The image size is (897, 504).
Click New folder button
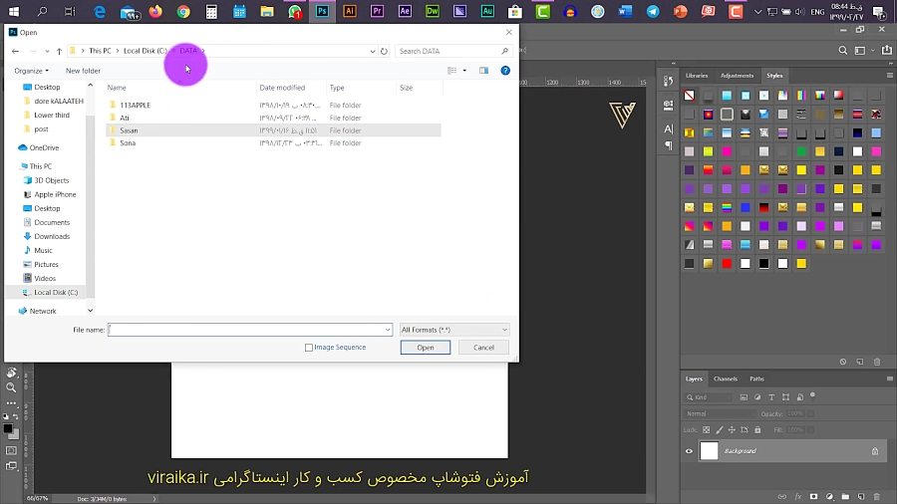point(83,71)
